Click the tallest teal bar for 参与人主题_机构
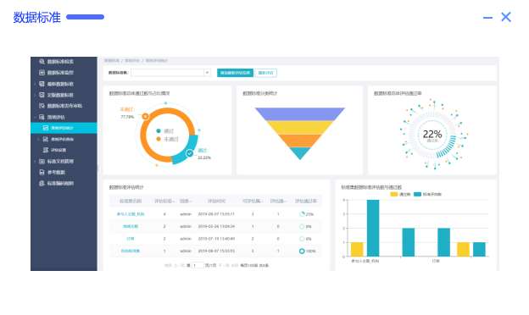The width and height of the screenshot is (529, 315). point(373,228)
